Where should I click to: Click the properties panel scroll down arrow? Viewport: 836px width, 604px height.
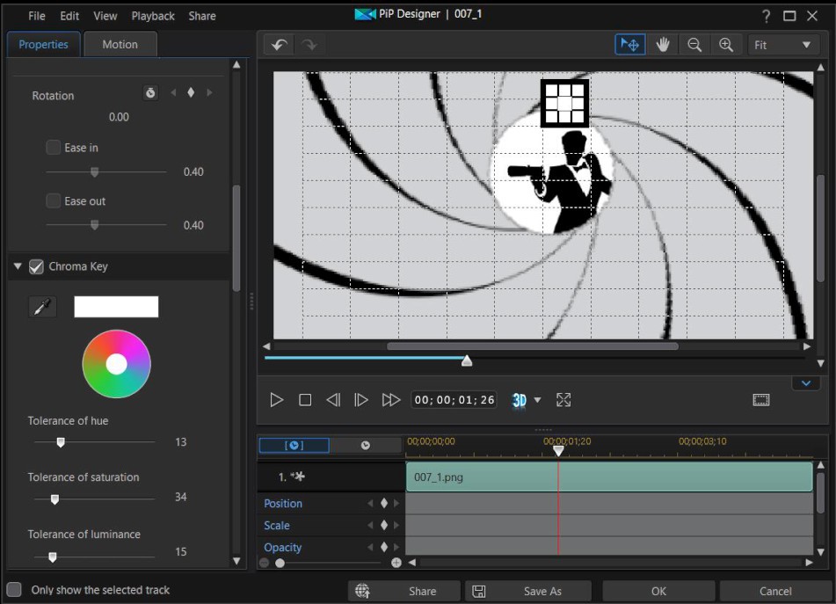click(236, 561)
